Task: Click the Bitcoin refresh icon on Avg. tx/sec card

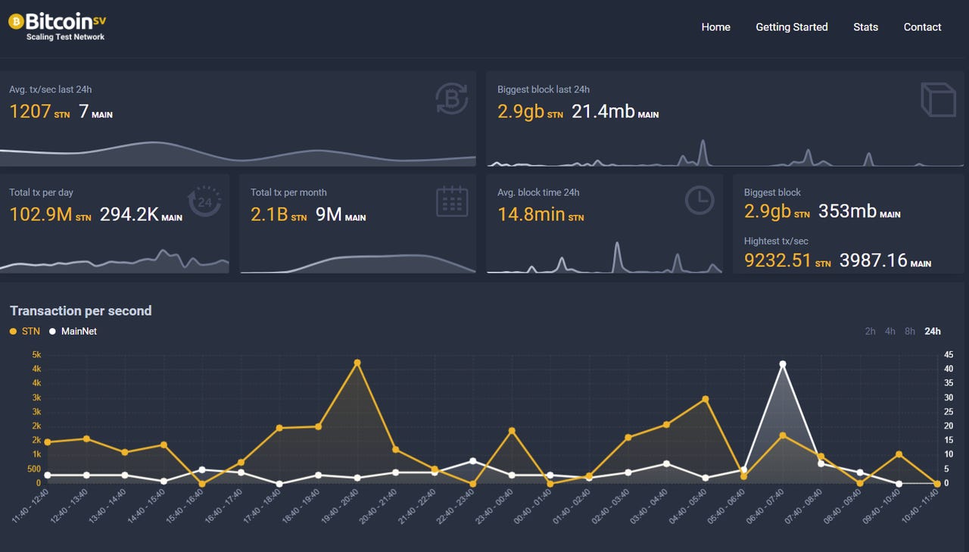Action: (452, 99)
